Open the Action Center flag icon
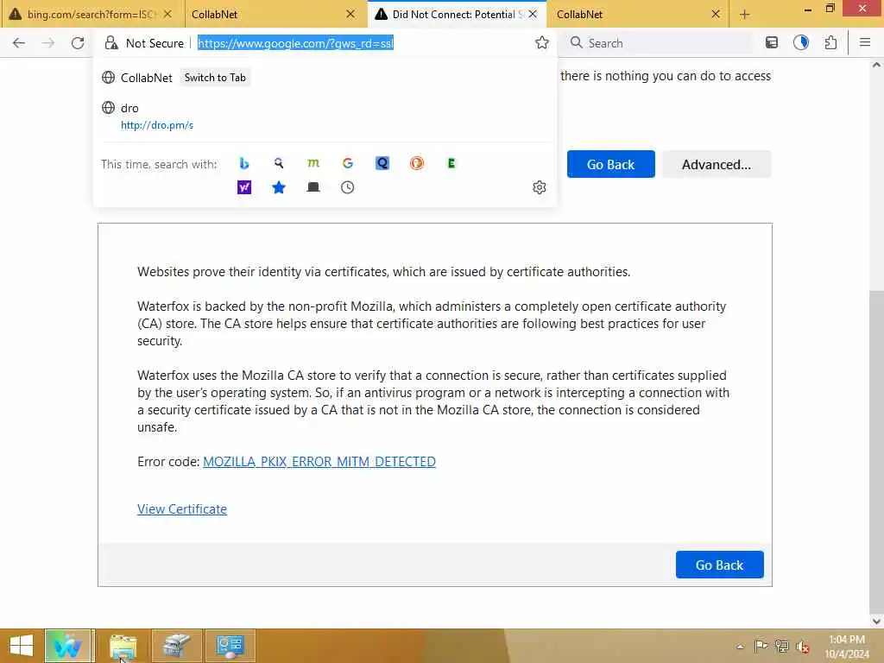 761,646
